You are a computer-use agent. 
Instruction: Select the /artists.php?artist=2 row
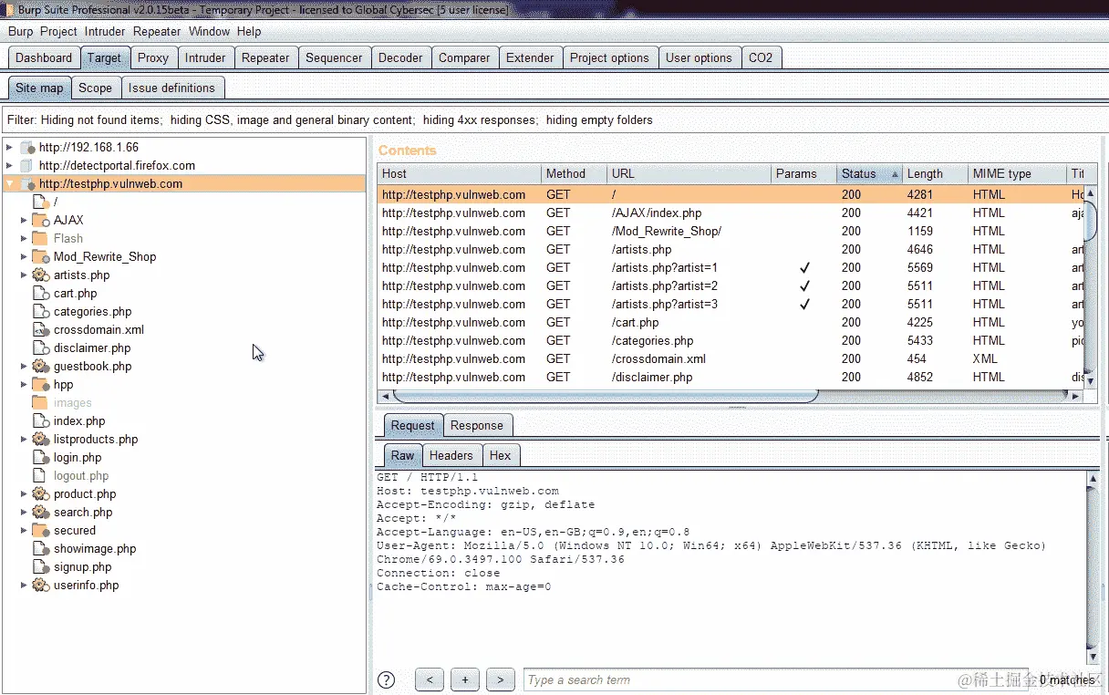coord(732,285)
